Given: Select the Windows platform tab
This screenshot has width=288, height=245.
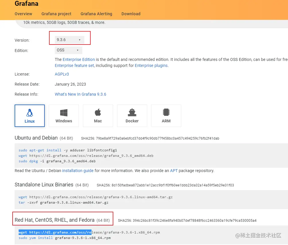Looking at the screenshot, I should 64,116.
